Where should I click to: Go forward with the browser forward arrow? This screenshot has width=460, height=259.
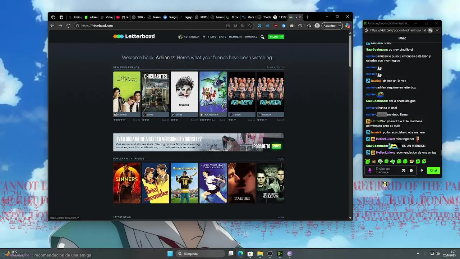pos(60,26)
